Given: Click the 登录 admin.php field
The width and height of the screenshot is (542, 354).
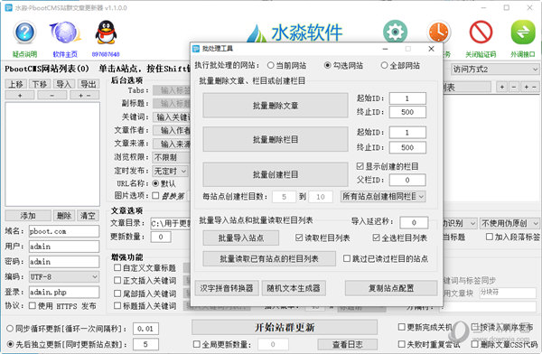Looking at the screenshot, I should [64, 292].
